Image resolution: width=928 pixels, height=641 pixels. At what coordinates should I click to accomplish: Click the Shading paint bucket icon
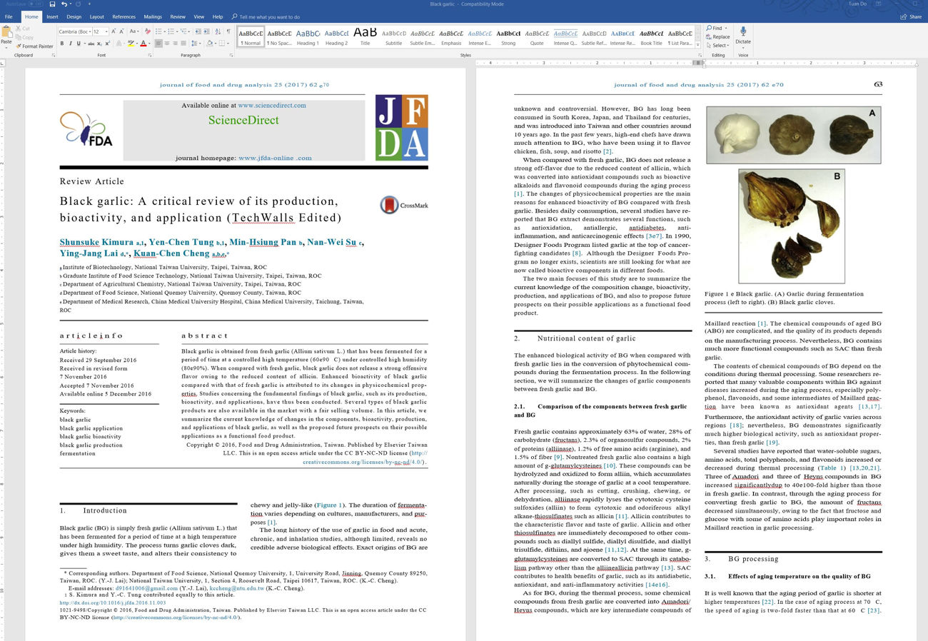point(209,44)
